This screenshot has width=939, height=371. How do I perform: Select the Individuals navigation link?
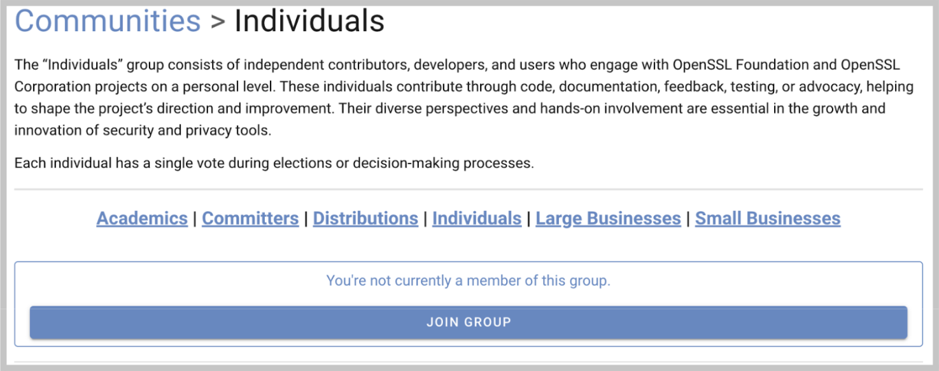[x=476, y=218]
